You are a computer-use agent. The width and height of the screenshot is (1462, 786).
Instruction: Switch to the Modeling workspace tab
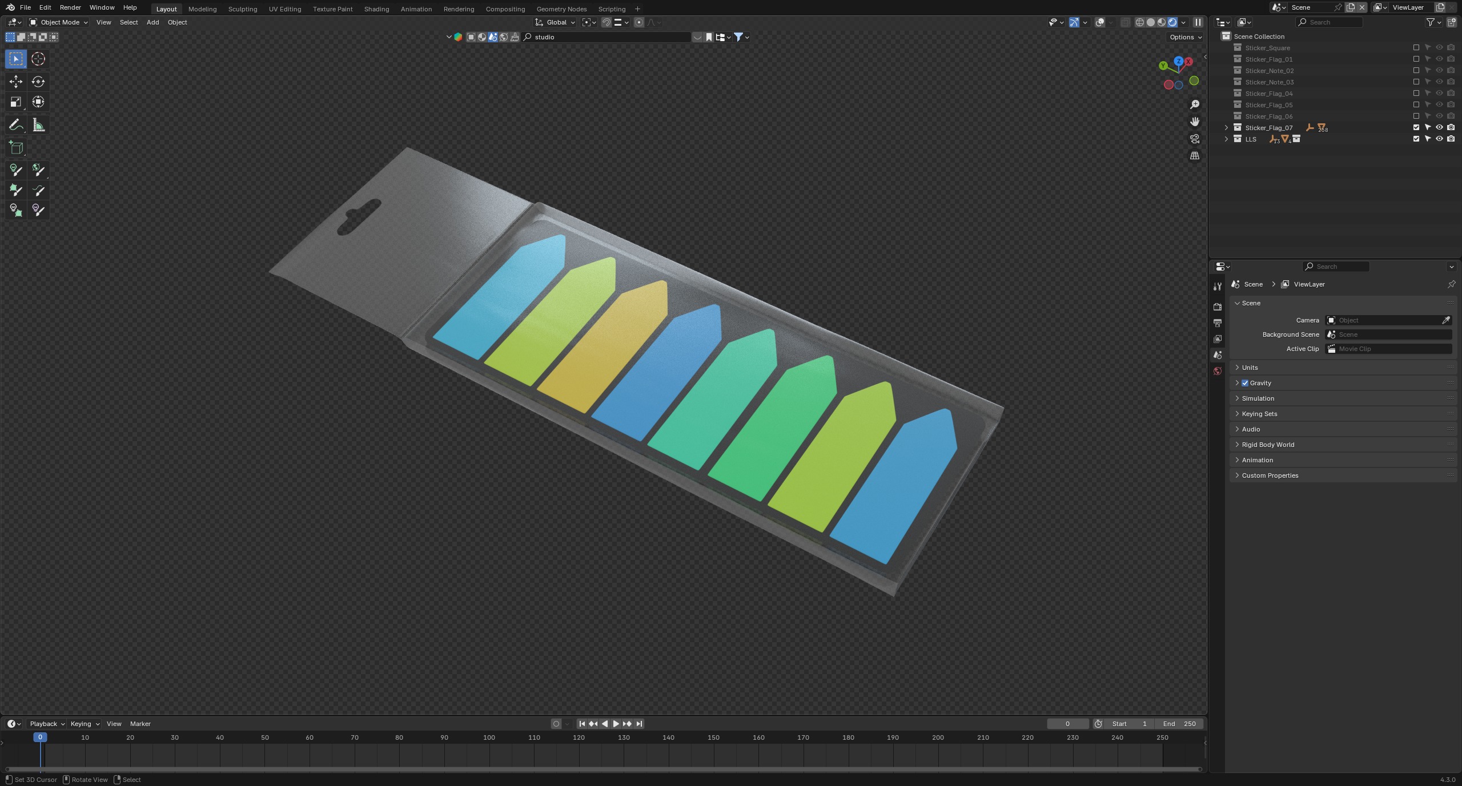202,9
